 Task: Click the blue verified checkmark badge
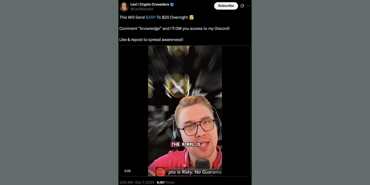172,4
